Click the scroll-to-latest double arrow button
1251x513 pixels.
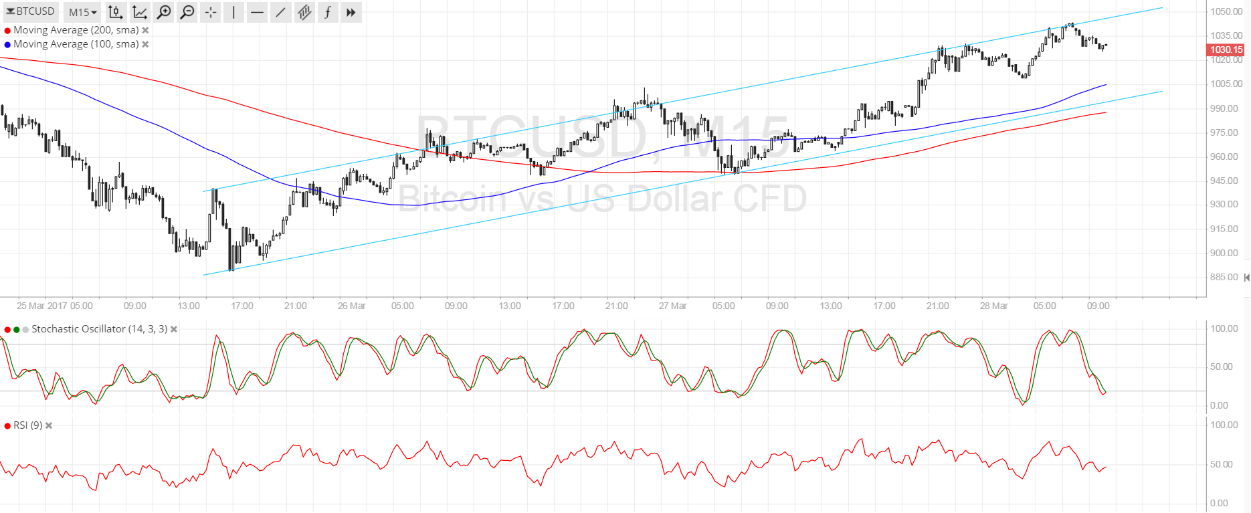click(351, 12)
